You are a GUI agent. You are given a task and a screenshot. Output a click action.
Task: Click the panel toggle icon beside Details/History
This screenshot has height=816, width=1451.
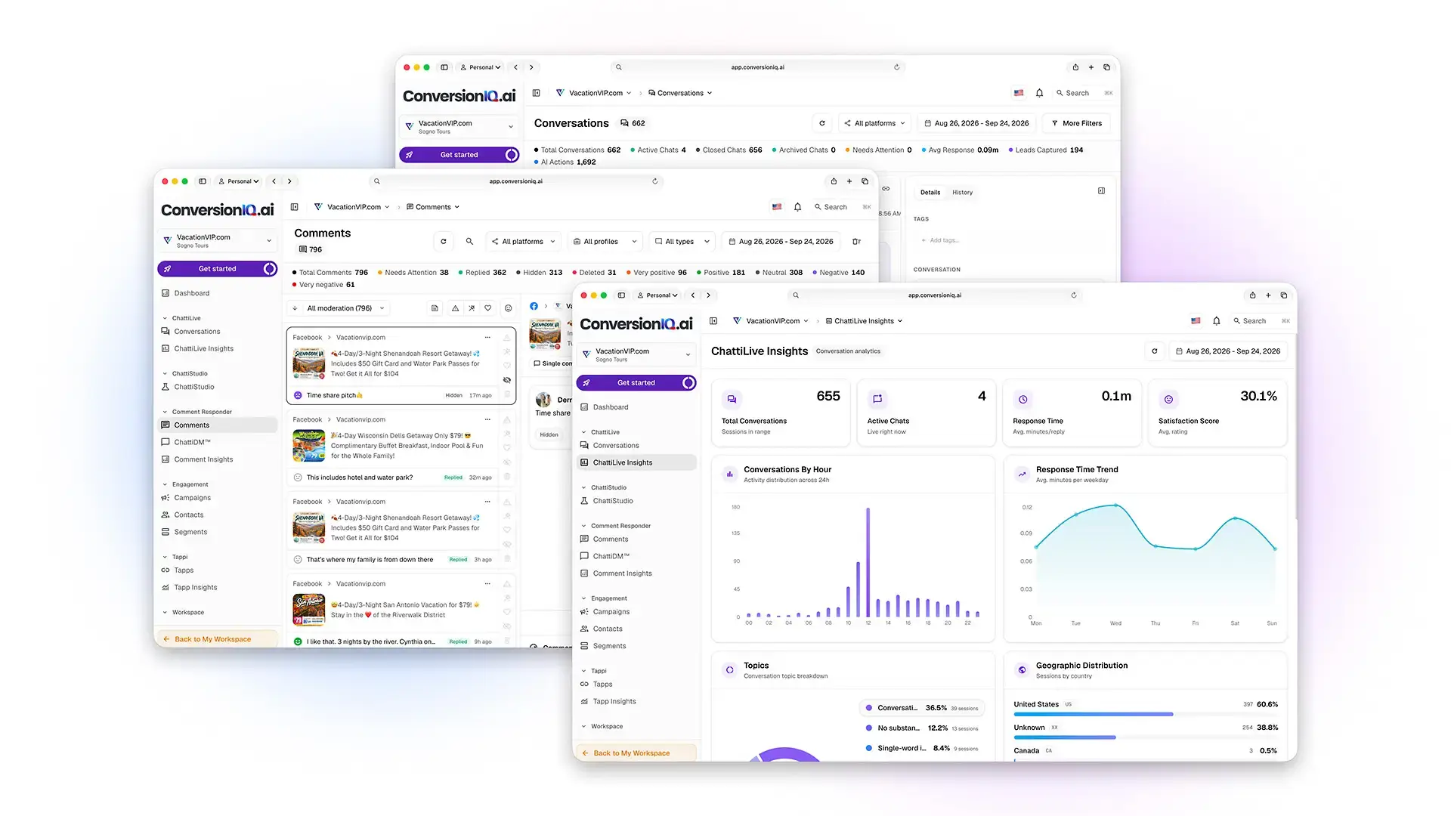tap(1101, 191)
